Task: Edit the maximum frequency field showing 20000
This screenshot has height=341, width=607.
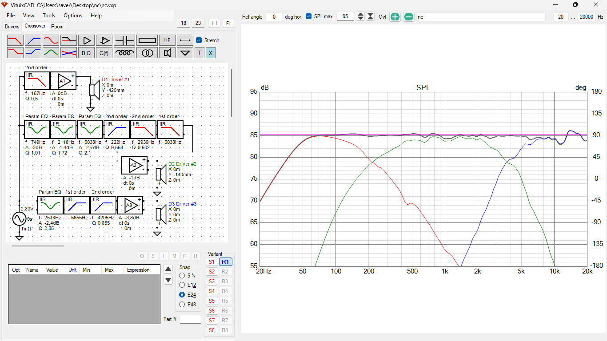Action: click(587, 17)
